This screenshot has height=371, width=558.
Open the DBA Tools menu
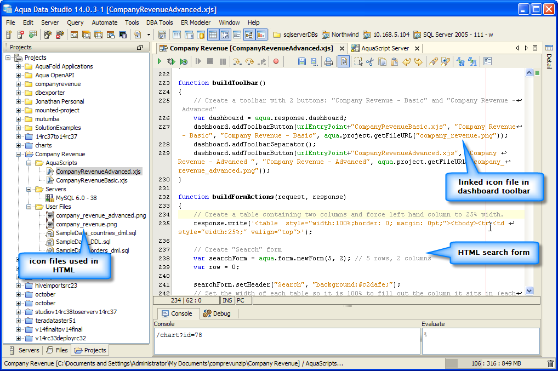tap(160, 22)
